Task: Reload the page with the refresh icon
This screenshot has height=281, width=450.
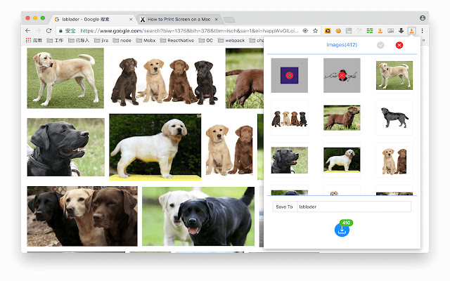Action: click(49, 31)
